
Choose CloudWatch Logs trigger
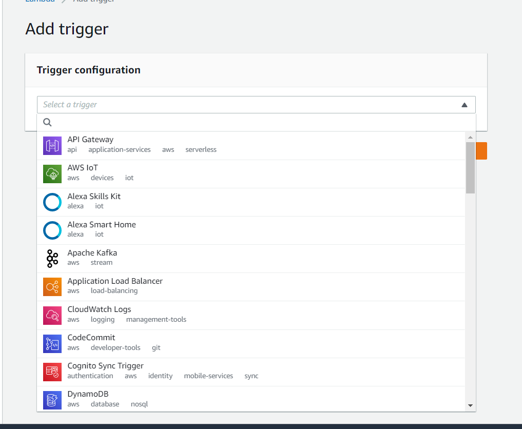click(251, 316)
